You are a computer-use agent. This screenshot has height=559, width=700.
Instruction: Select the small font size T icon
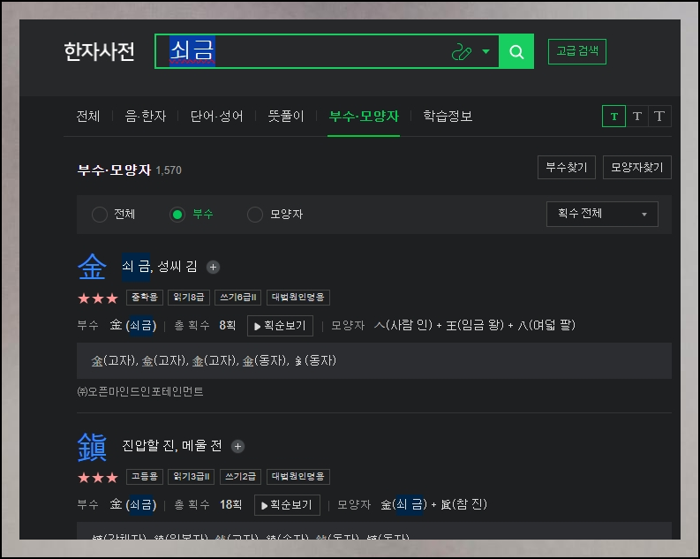pyautogui.click(x=613, y=116)
